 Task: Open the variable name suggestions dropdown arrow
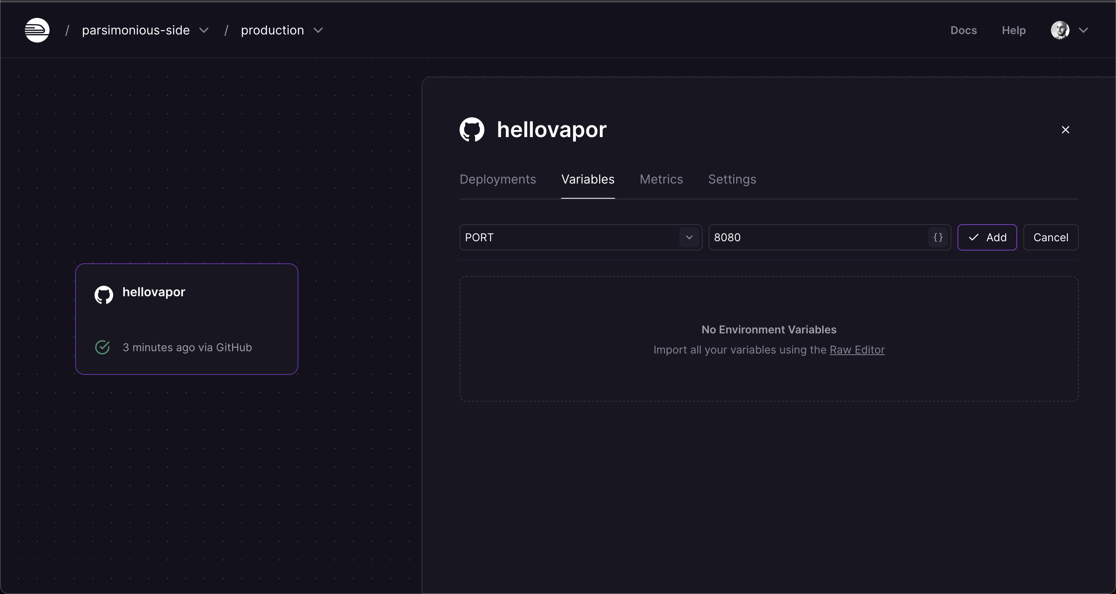(x=689, y=237)
